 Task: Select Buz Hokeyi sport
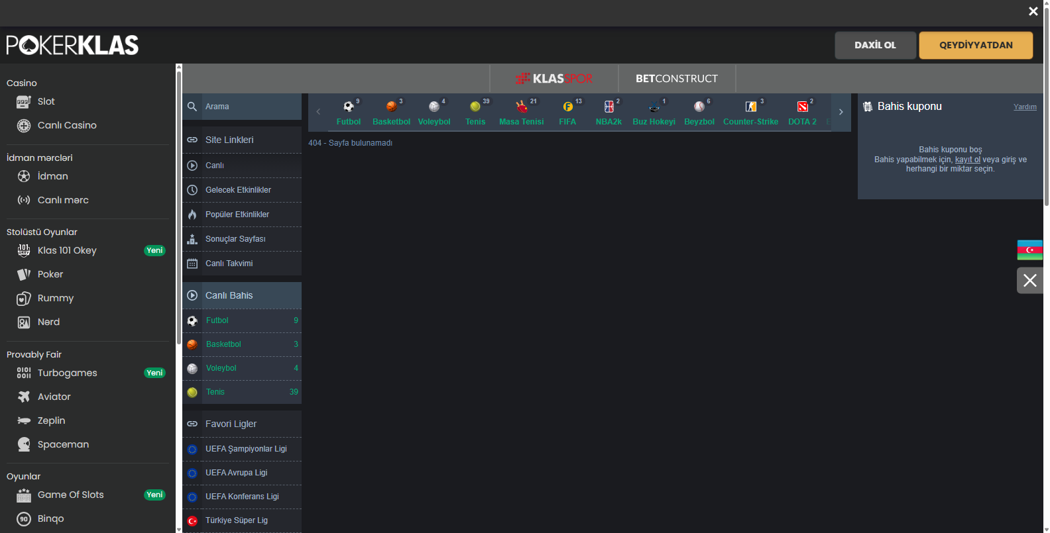click(654, 113)
